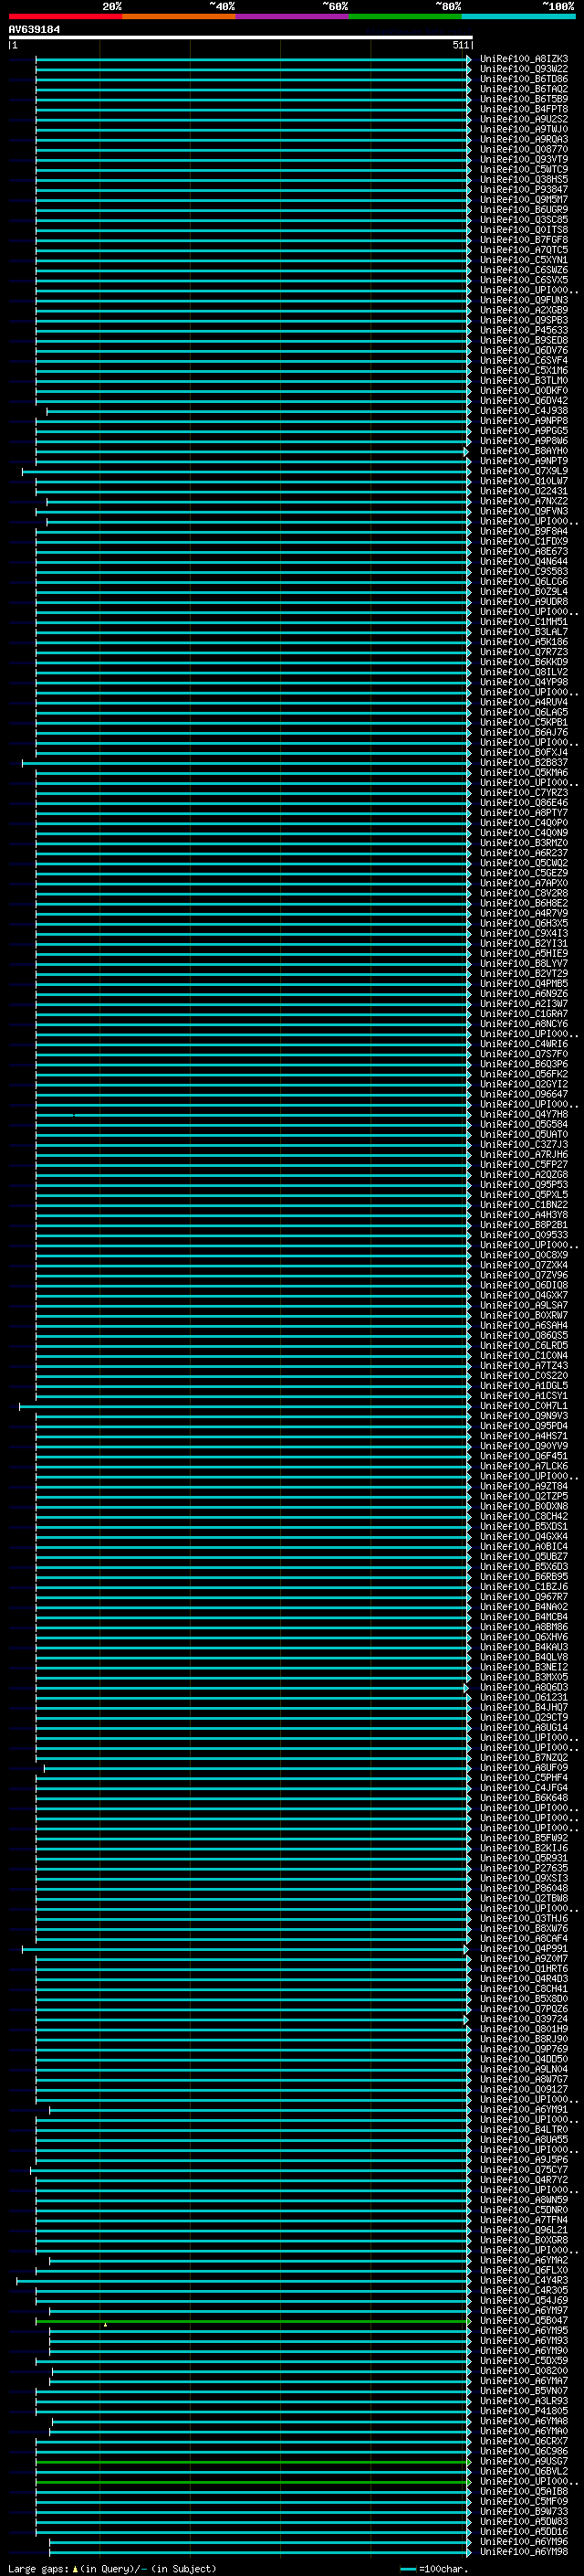
Task: Select hit UniRef100_P93847
Action: pyautogui.click(x=524, y=189)
